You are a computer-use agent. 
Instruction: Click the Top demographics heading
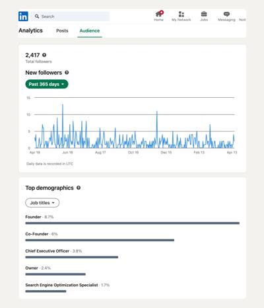click(x=49, y=188)
